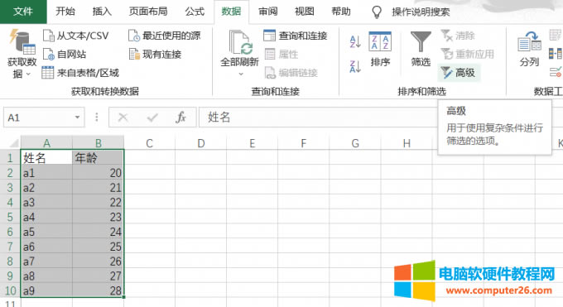Open the Sort (排序) dialog
The width and height of the screenshot is (563, 307).
click(x=380, y=49)
